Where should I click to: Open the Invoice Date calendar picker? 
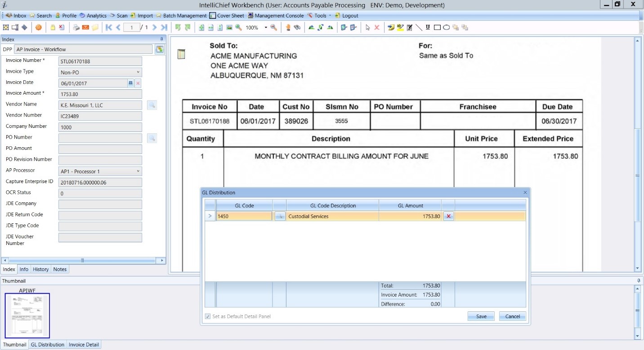(x=130, y=83)
